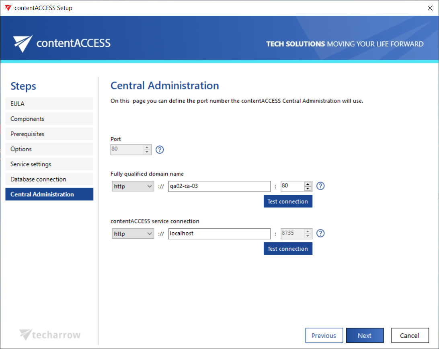Switch to the Database connection step

(49, 179)
